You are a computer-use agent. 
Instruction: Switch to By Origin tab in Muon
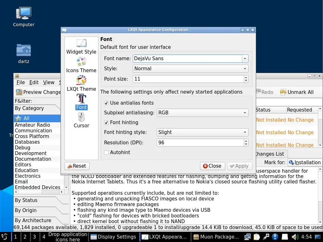coord(26,210)
